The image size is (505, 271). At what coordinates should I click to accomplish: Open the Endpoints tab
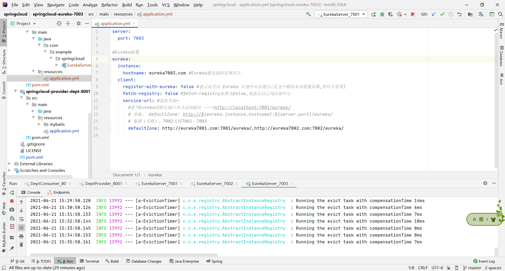tap(59, 192)
